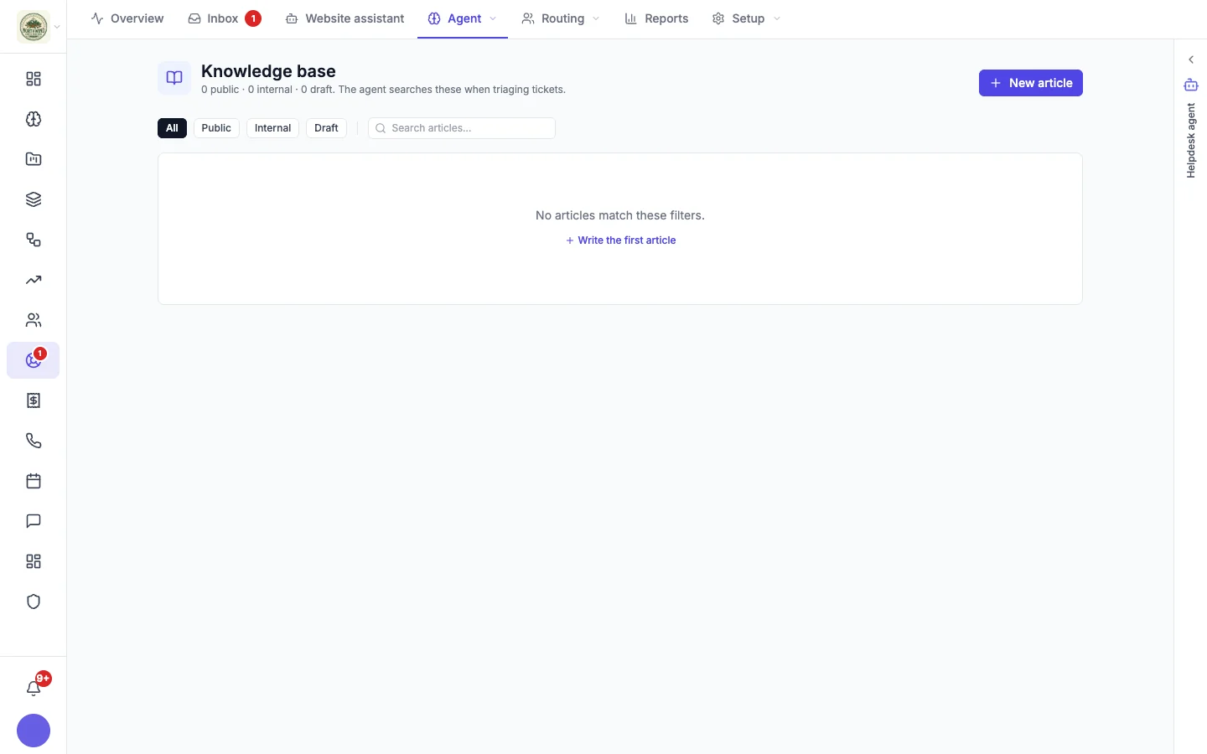This screenshot has height=754, width=1207.
Task: Expand the Routing menu dropdown
Action: pos(596,18)
